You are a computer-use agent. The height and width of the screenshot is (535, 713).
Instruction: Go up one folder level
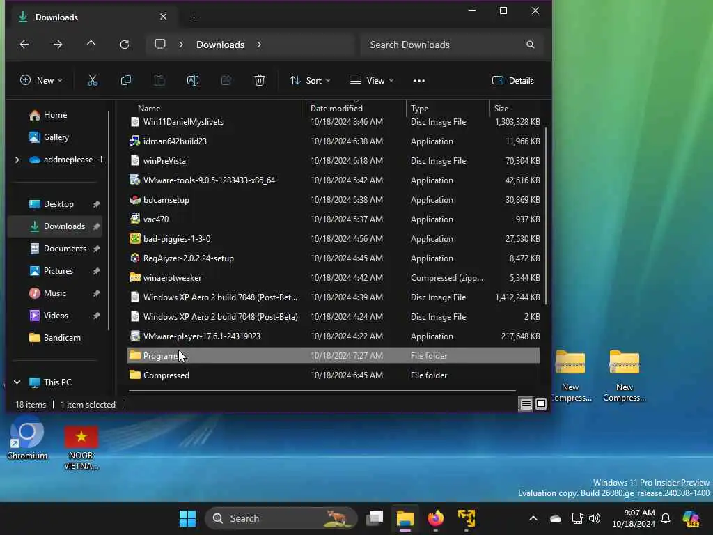91,45
